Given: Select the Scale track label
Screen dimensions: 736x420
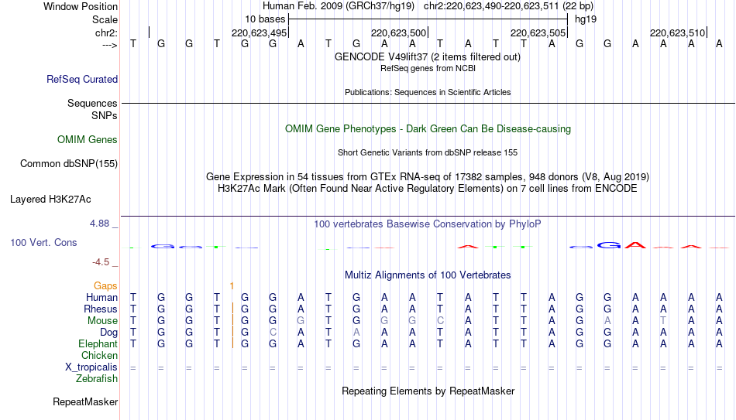Looking at the screenshot, I should click(105, 19).
